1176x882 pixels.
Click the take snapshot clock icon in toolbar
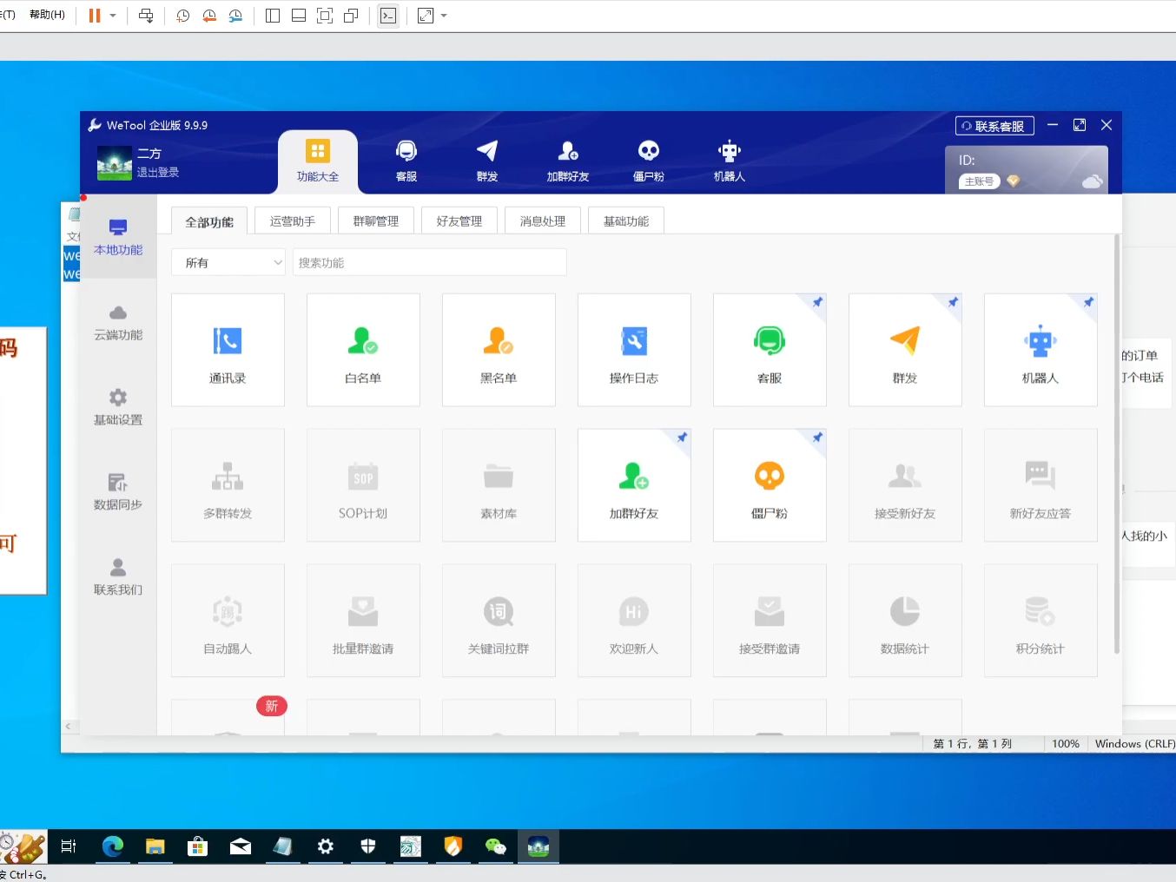182,16
